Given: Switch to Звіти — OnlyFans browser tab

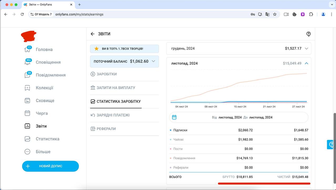Looking at the screenshot, I should click(x=48, y=5).
